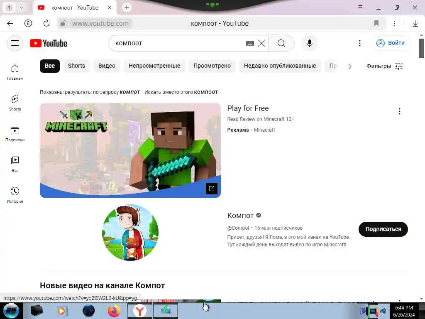Open the browser downloads panel
This screenshot has width=425, height=319.
415,24
